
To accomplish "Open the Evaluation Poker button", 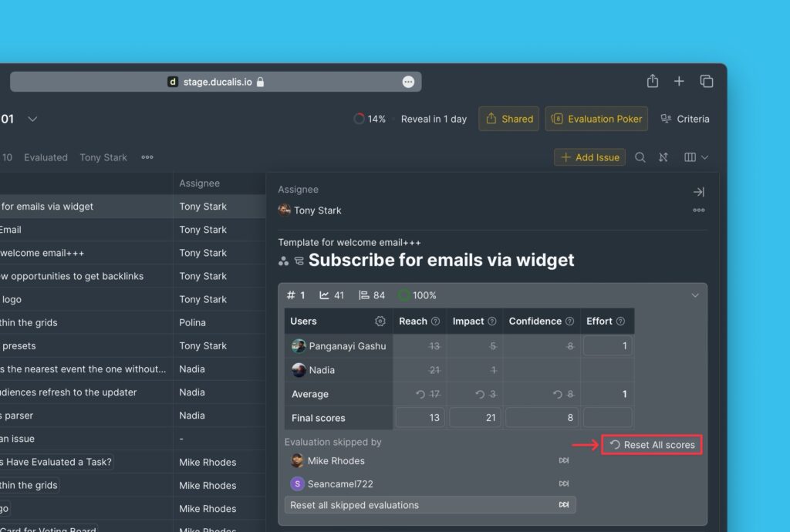I will click(596, 119).
